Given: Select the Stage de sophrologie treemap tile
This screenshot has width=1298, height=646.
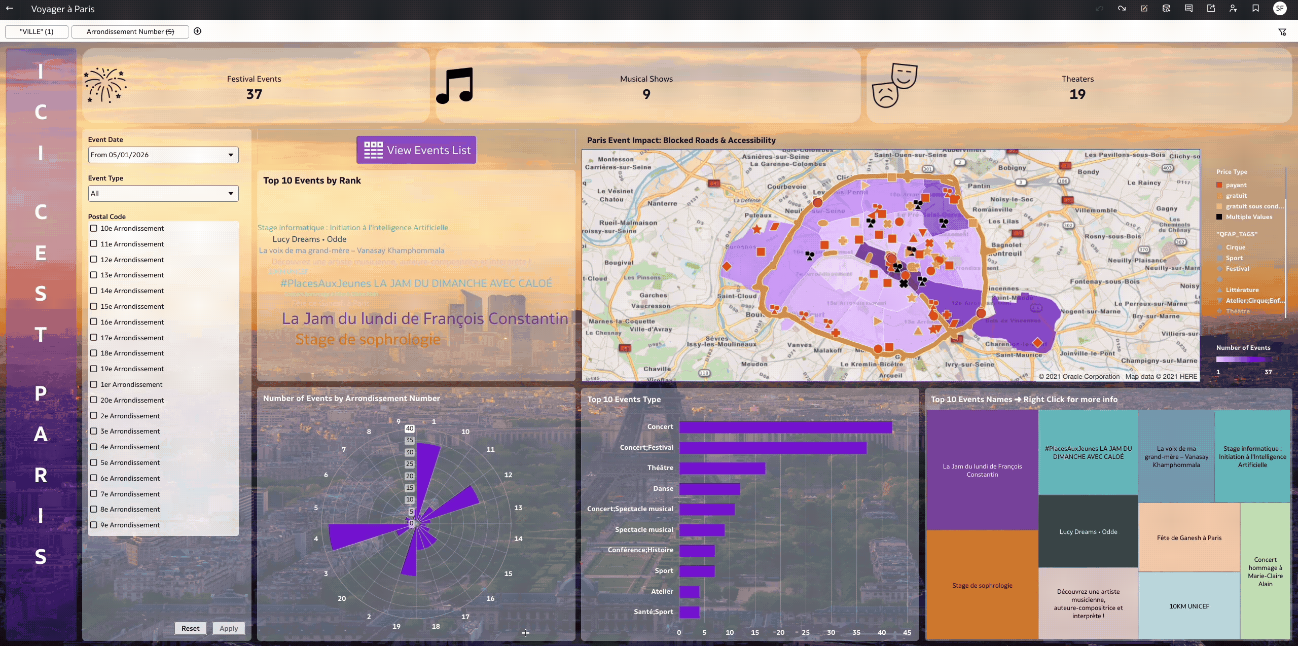Looking at the screenshot, I should pos(982,585).
